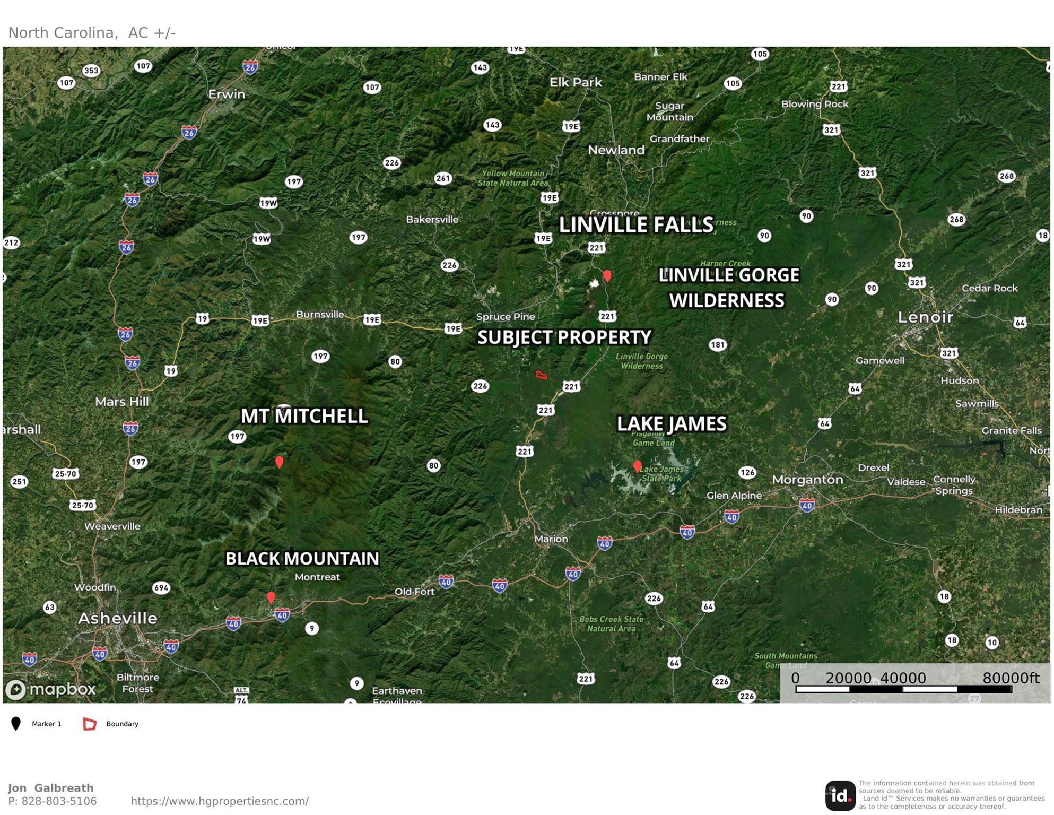The image size is (1054, 815).
Task: Click the Jon Galbreath name text
Action: click(x=51, y=788)
